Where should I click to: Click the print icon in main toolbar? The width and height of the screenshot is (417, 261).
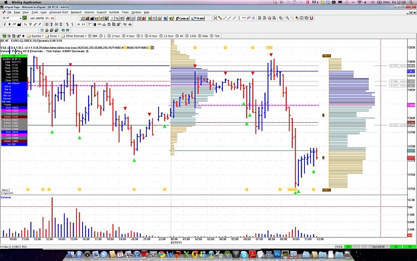point(127,19)
